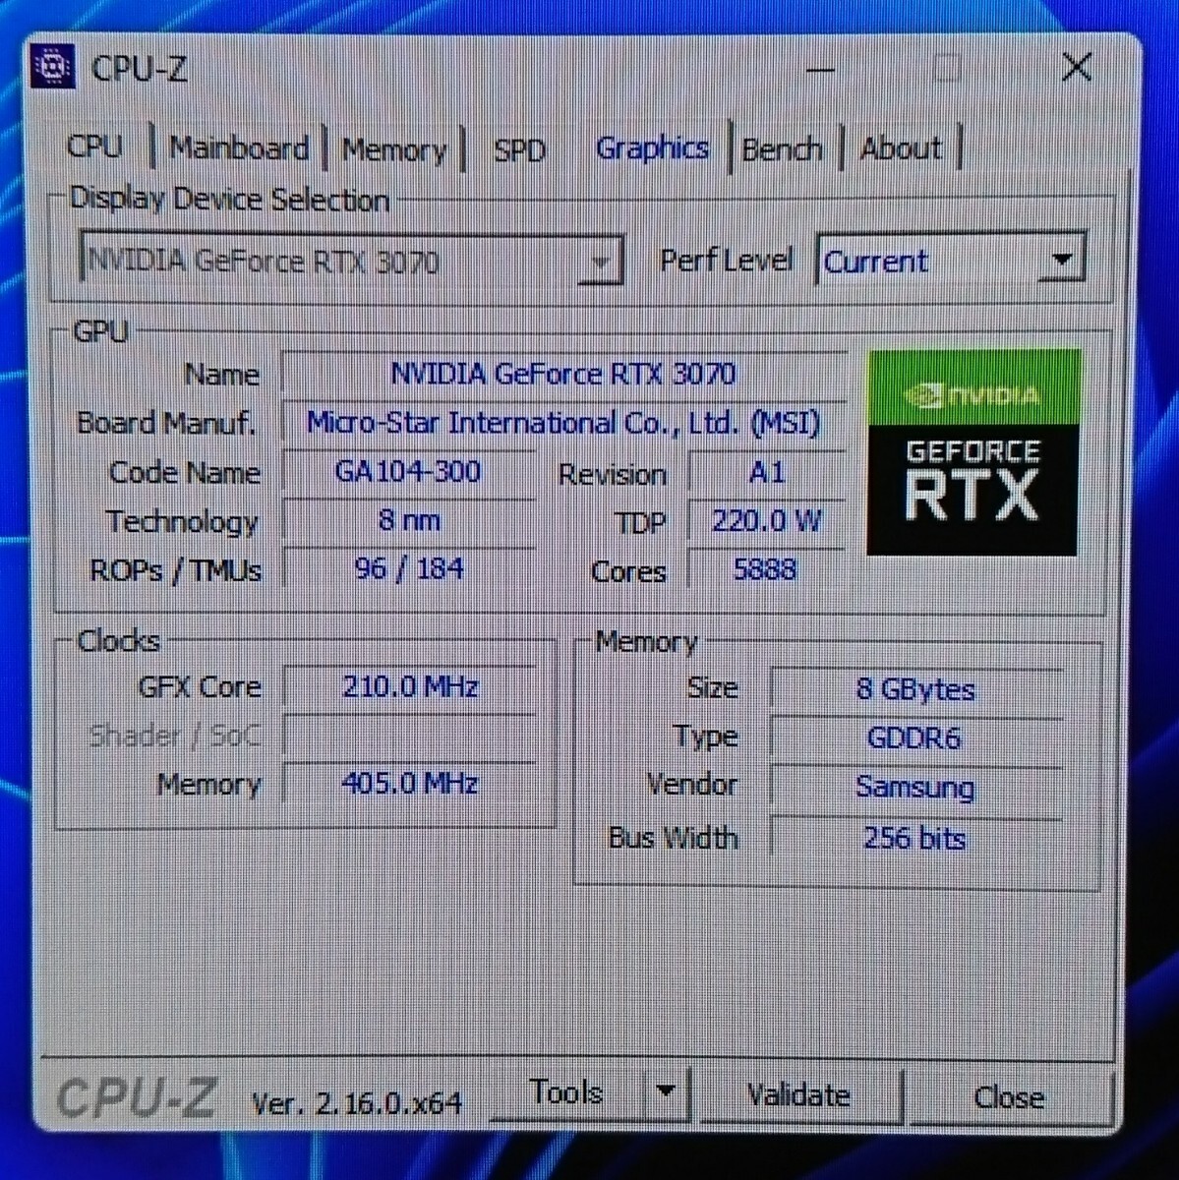The width and height of the screenshot is (1179, 1180).
Task: Click the Memory clock value 405.0 MHz
Action: tap(410, 784)
